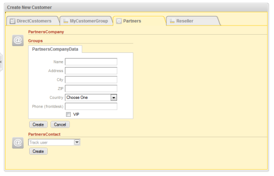Click the Reseller chart icon
The width and height of the screenshot is (274, 176).
coord(172,21)
